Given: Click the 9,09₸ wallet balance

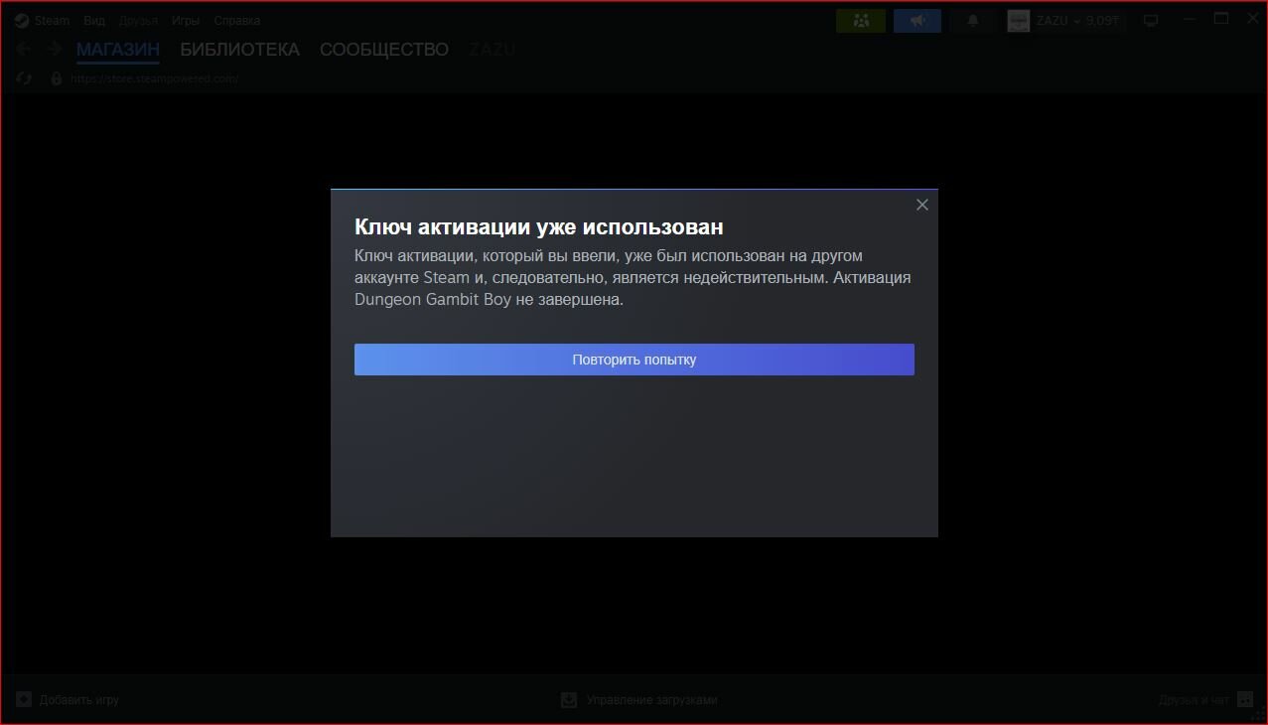Looking at the screenshot, I should point(1102,20).
